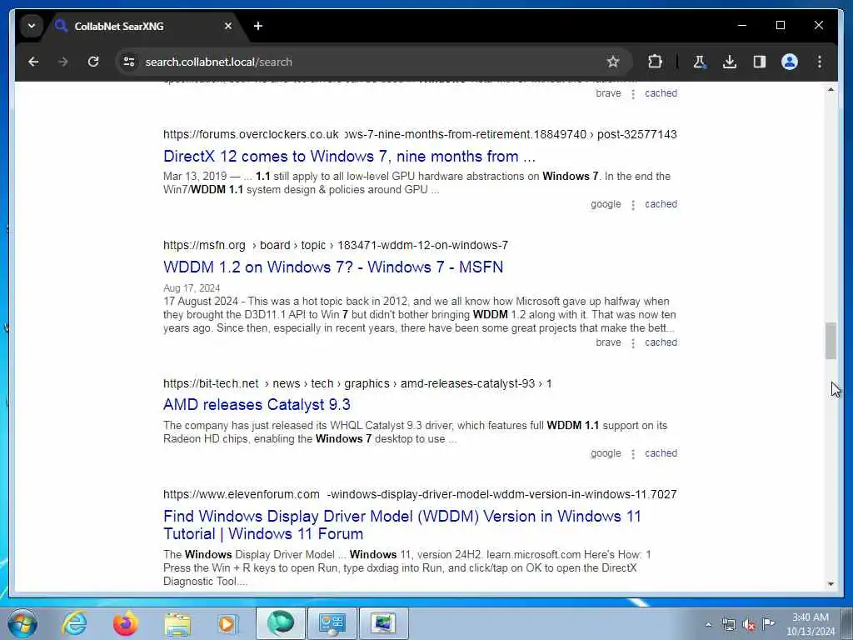Bookmark this page with the star icon
Viewport: 853px width, 640px height.
(x=613, y=62)
